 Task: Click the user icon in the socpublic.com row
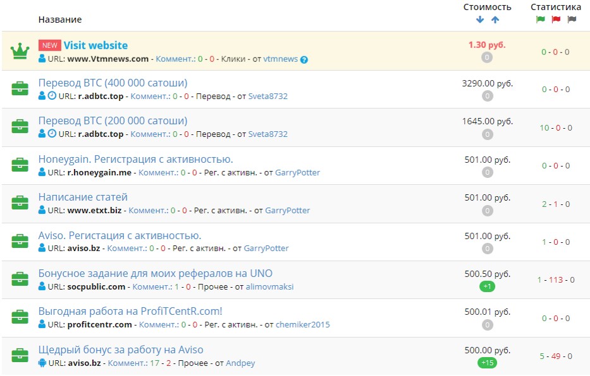42,286
